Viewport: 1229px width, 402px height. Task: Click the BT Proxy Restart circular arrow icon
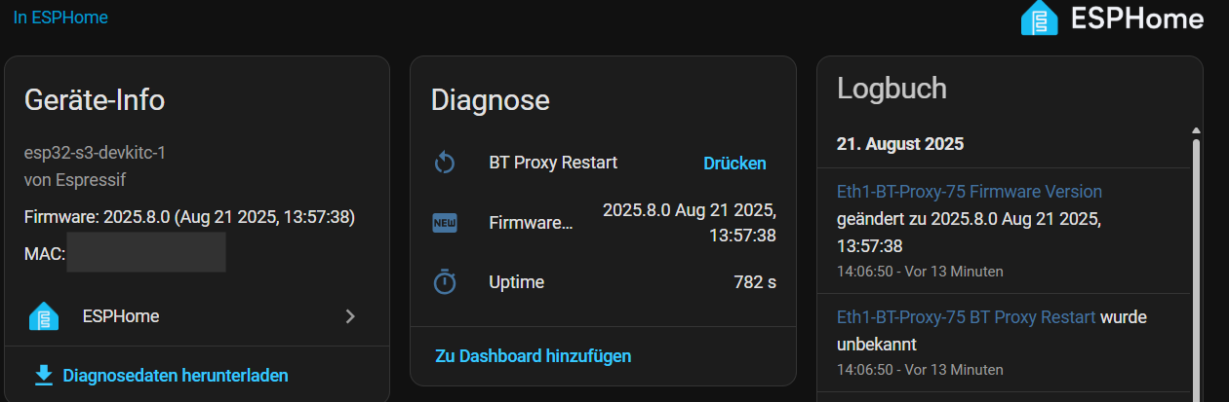pos(445,163)
